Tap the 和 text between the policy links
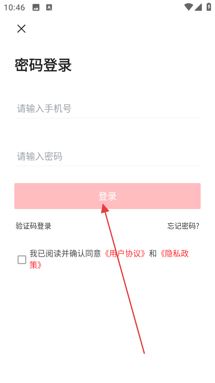 pos(153,254)
